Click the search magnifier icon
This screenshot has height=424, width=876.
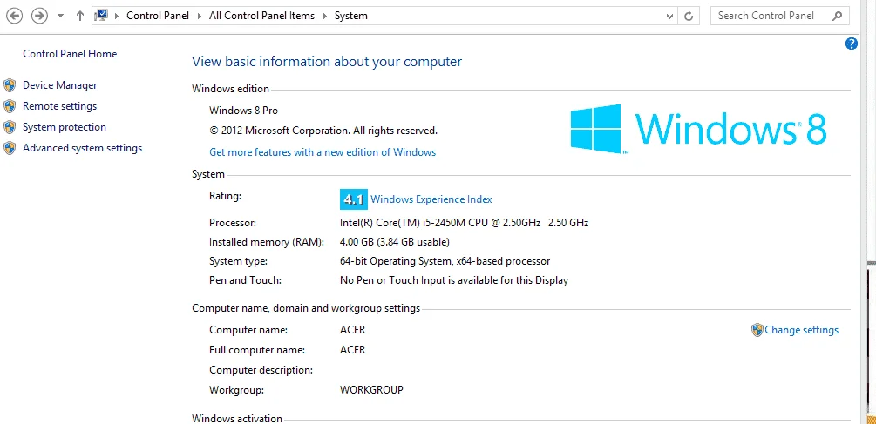pyautogui.click(x=837, y=16)
